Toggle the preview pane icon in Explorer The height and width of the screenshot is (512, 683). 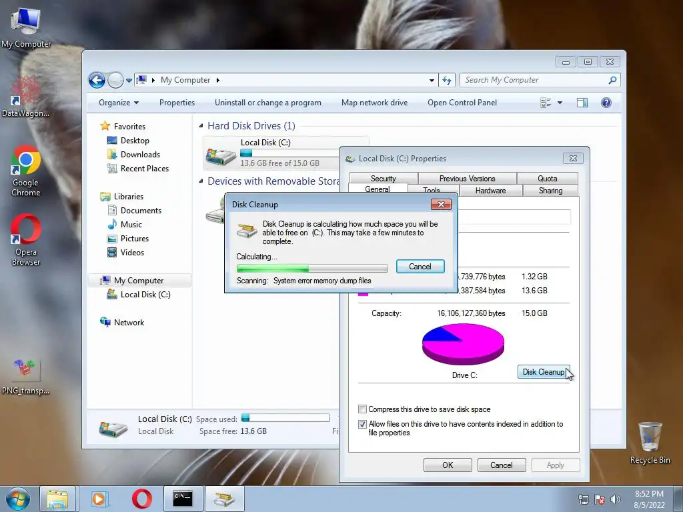pyautogui.click(x=582, y=103)
